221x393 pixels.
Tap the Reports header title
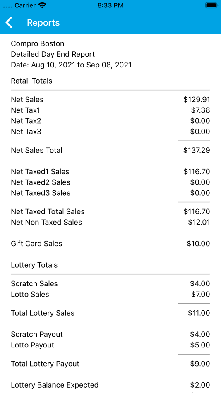(43, 23)
